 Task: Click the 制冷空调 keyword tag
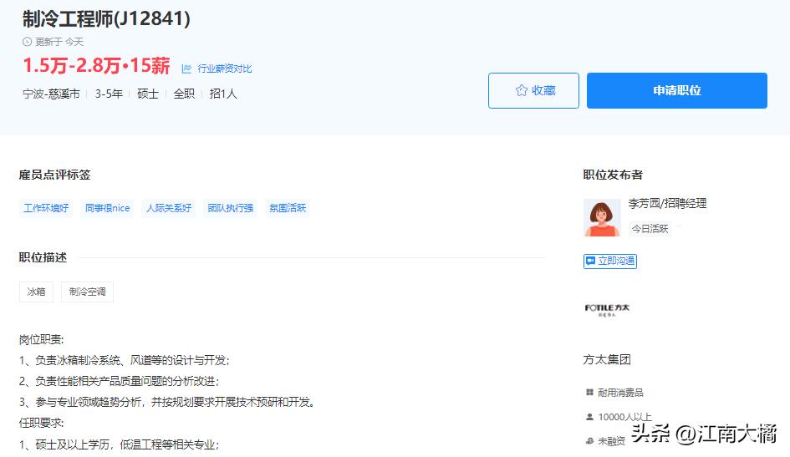(87, 292)
